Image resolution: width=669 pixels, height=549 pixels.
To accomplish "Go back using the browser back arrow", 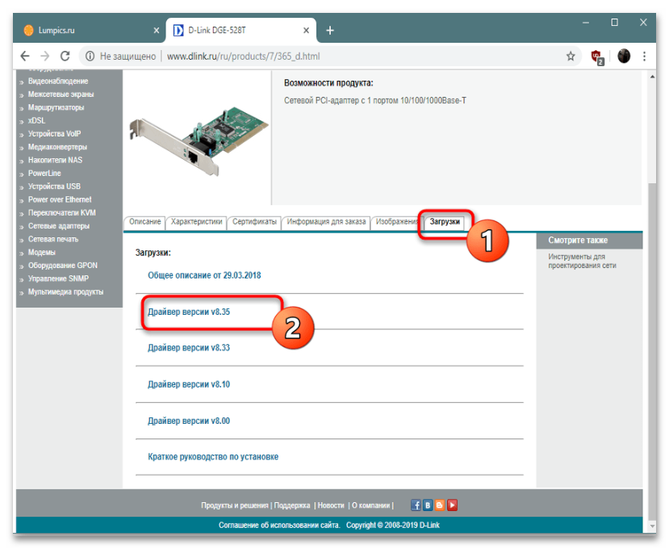I will pyautogui.click(x=25, y=57).
